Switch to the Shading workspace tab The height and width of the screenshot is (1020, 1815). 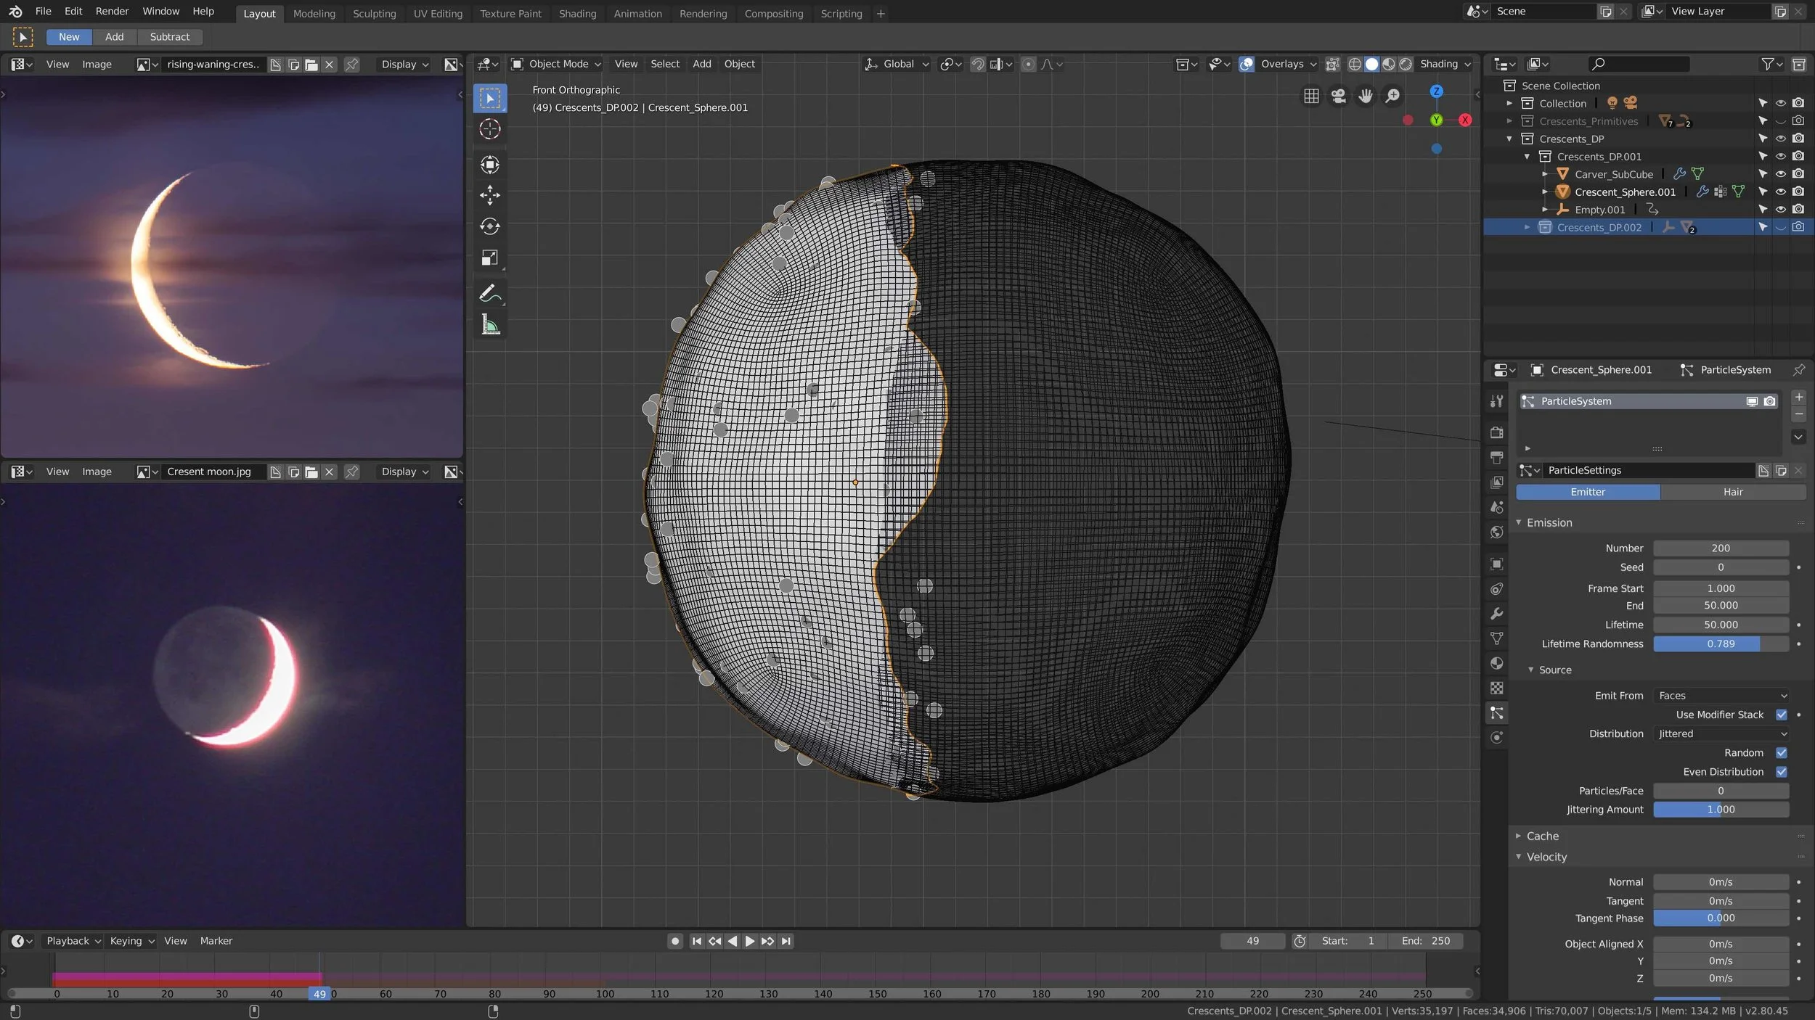(x=577, y=13)
